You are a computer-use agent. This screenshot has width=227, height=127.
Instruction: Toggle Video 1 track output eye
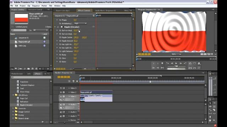pos(61,96)
